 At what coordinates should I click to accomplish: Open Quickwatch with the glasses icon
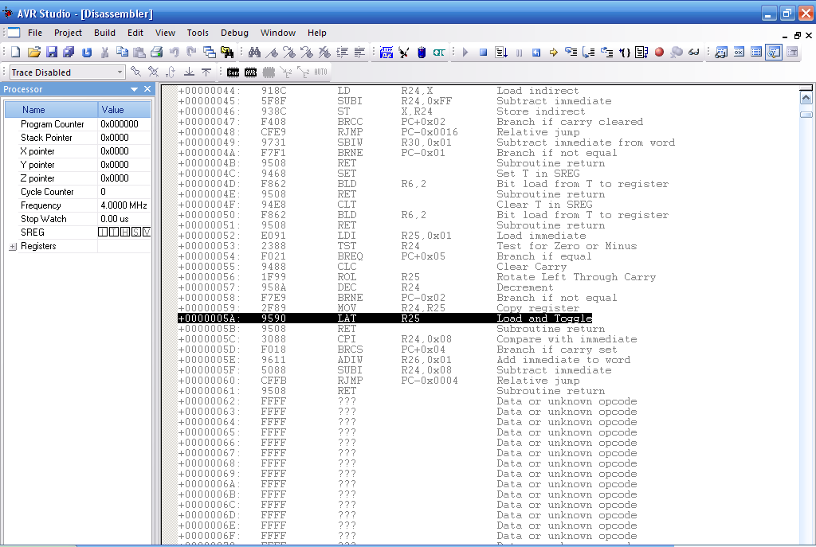[x=694, y=52]
